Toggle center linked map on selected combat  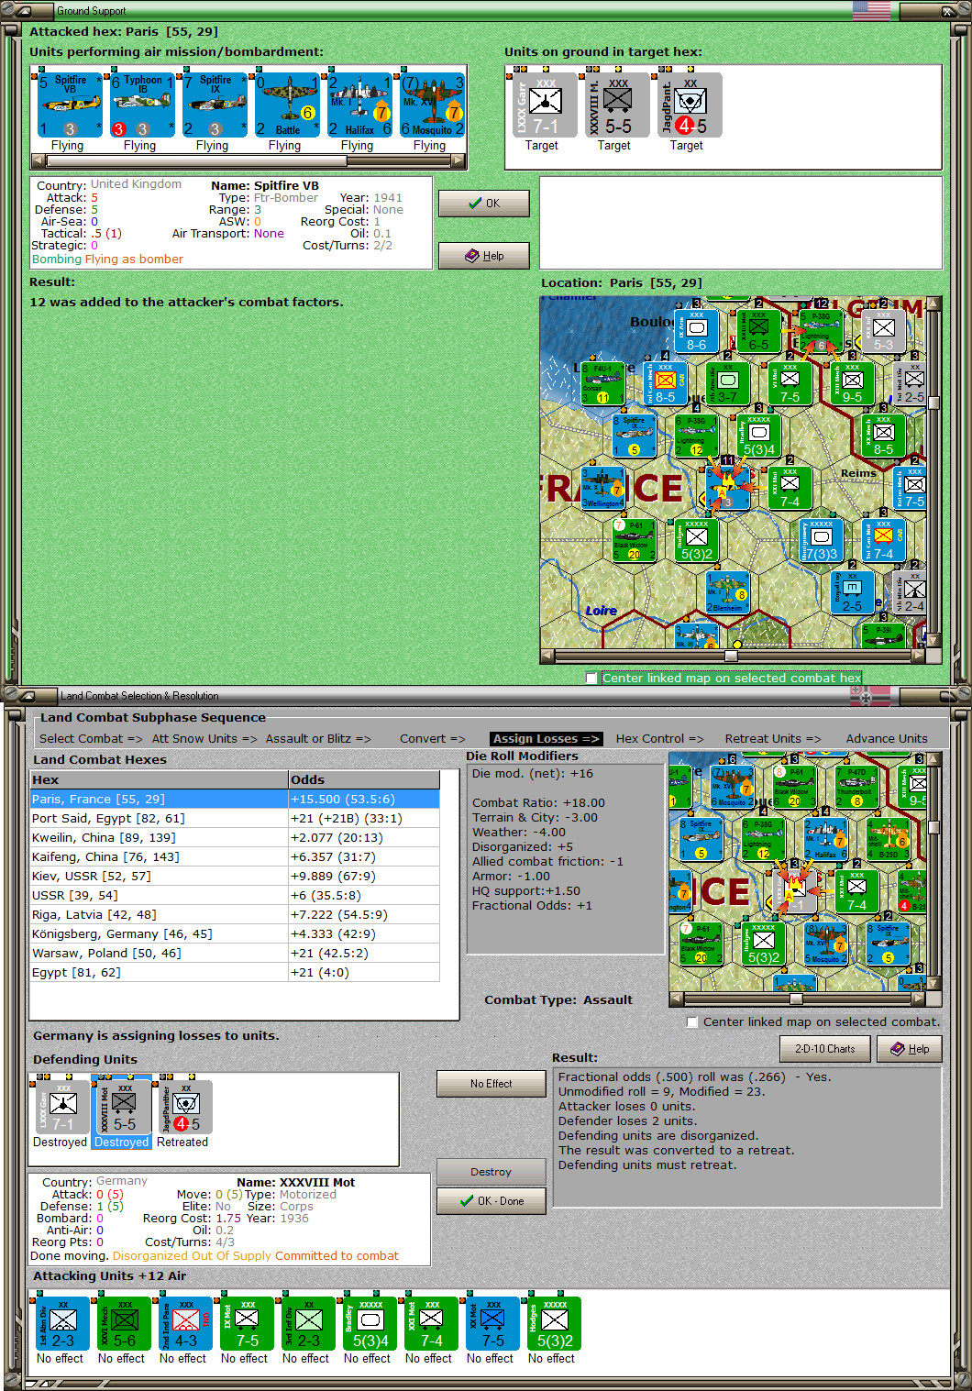click(692, 1021)
